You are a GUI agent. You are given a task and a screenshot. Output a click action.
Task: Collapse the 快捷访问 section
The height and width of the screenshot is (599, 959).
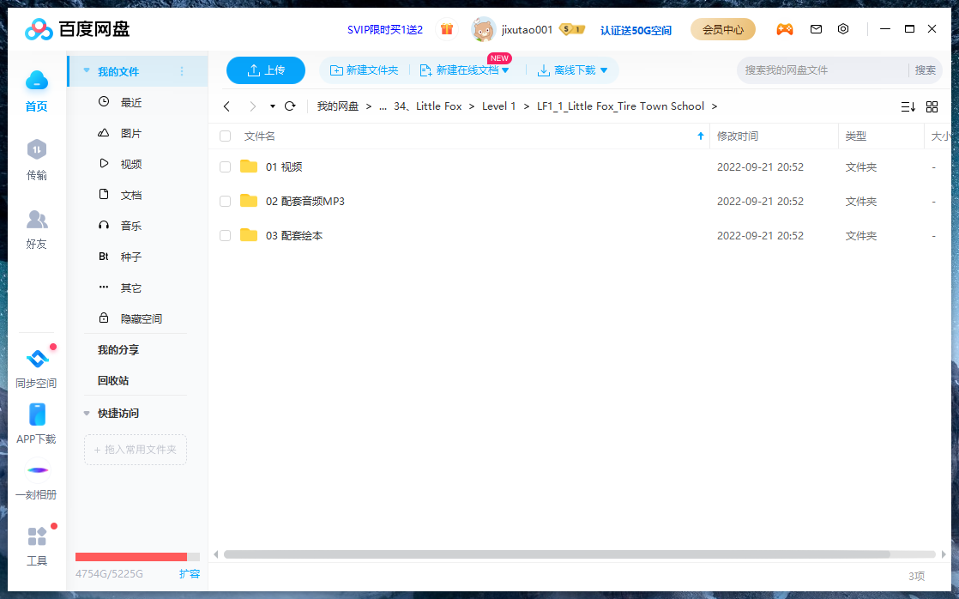[x=86, y=412]
